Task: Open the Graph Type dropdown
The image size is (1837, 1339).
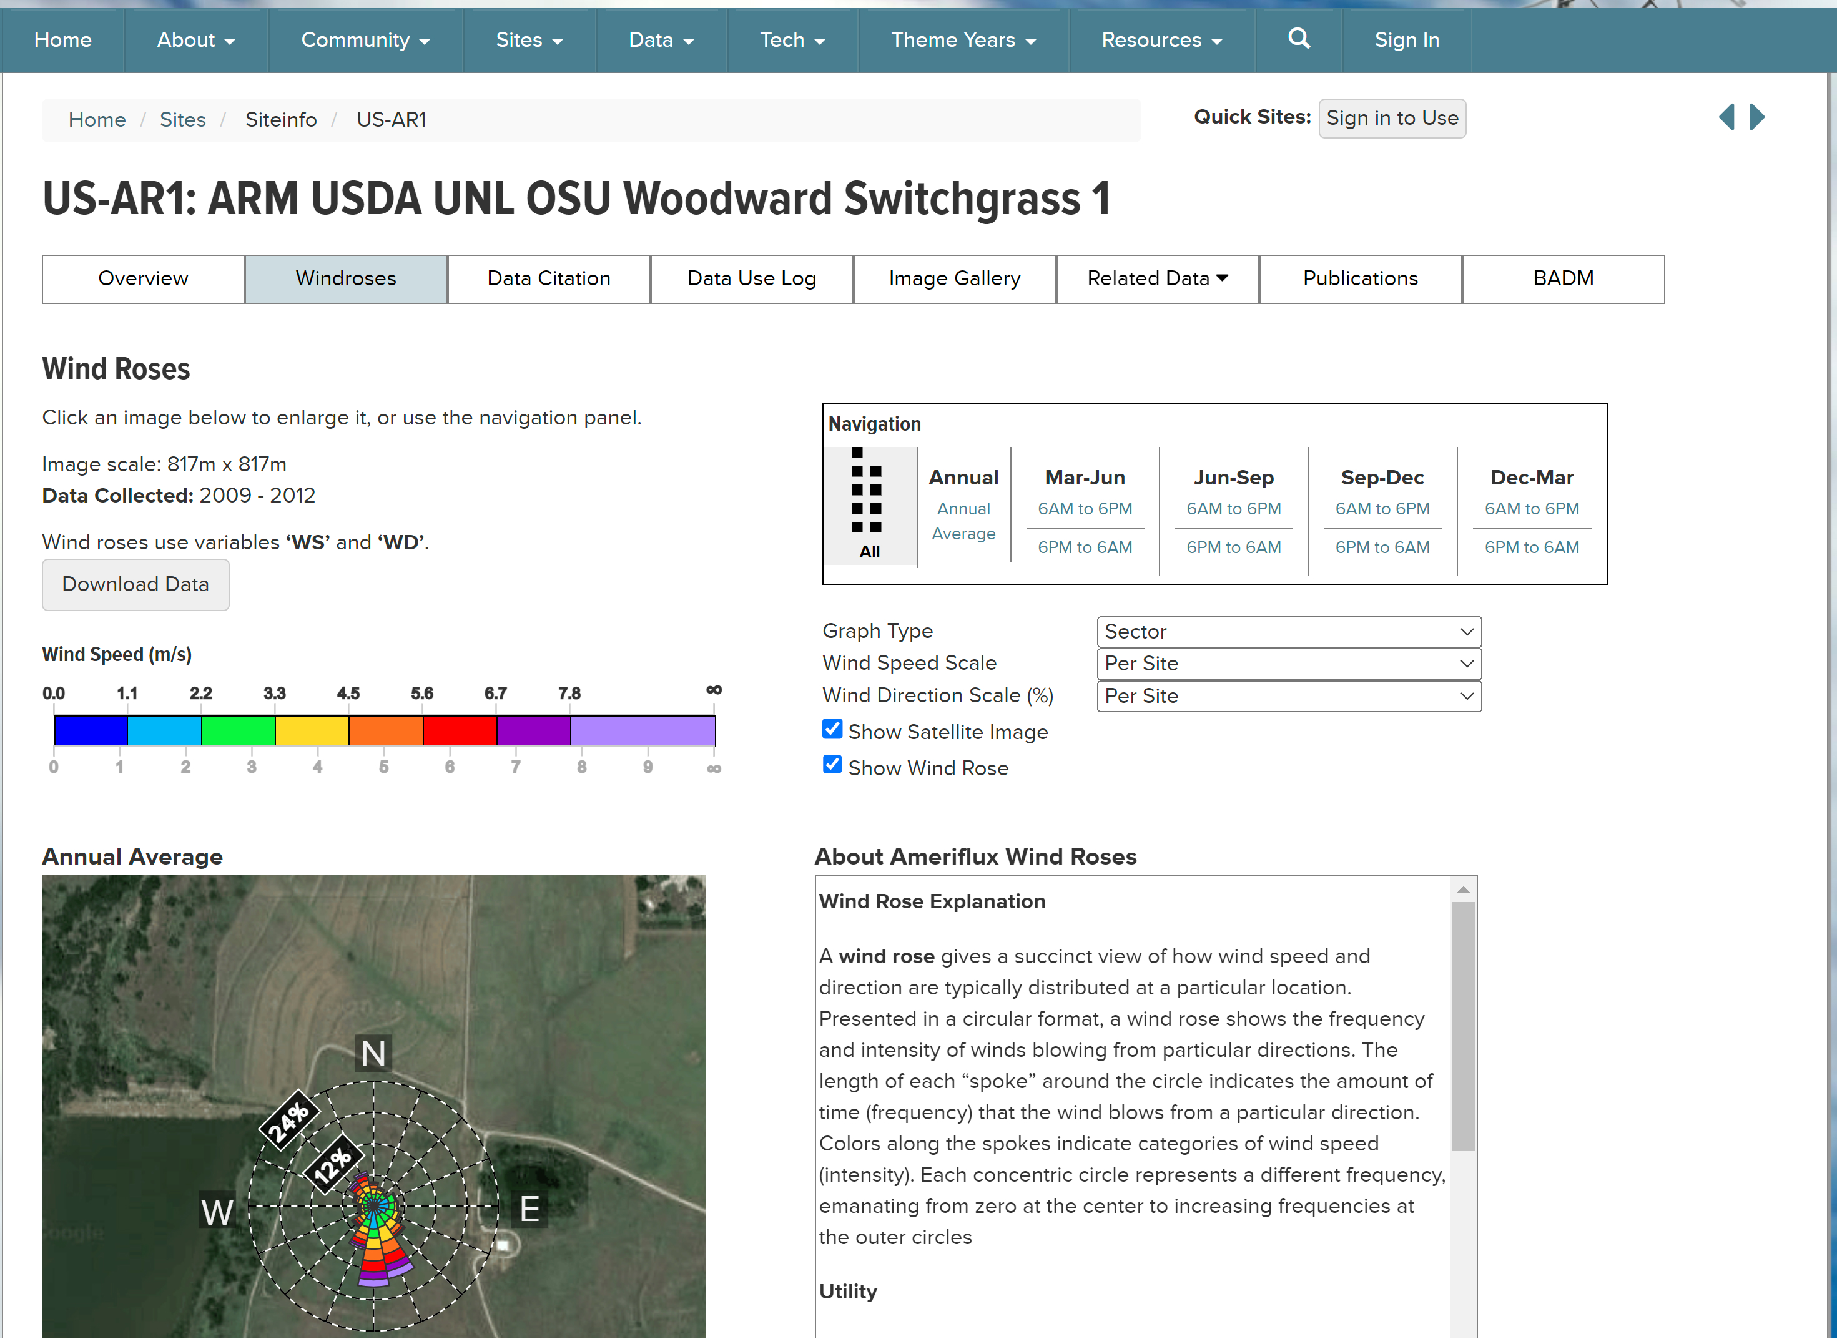Action: click(x=1288, y=632)
